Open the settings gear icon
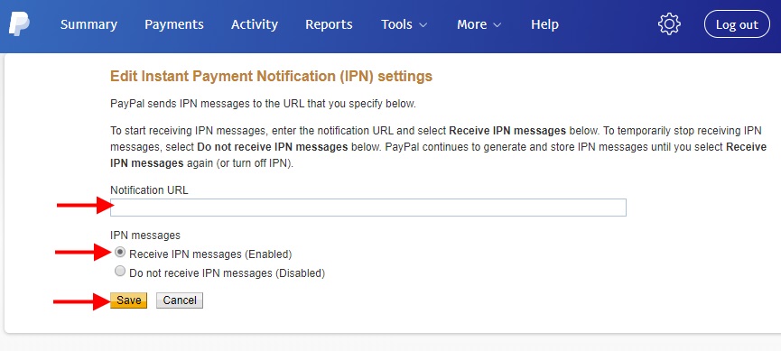781x351 pixels. (x=669, y=23)
